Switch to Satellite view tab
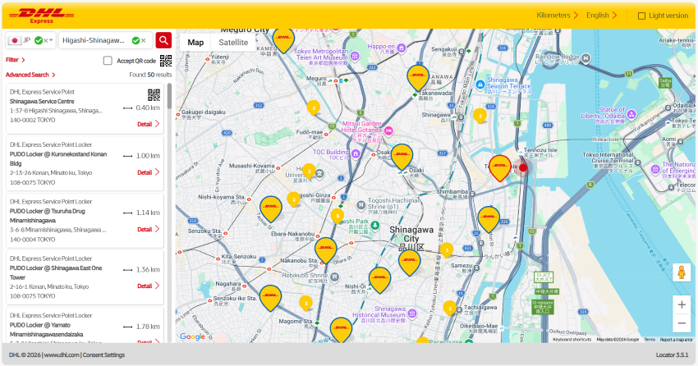 pyautogui.click(x=233, y=42)
